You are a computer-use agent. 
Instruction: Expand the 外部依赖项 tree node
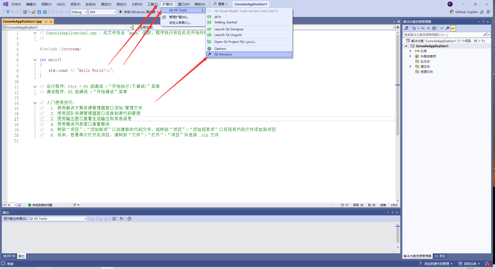(x=410, y=56)
